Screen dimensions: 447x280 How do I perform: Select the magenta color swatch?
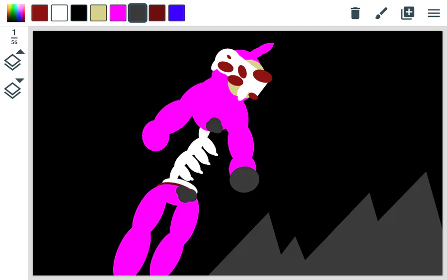pyautogui.click(x=118, y=13)
